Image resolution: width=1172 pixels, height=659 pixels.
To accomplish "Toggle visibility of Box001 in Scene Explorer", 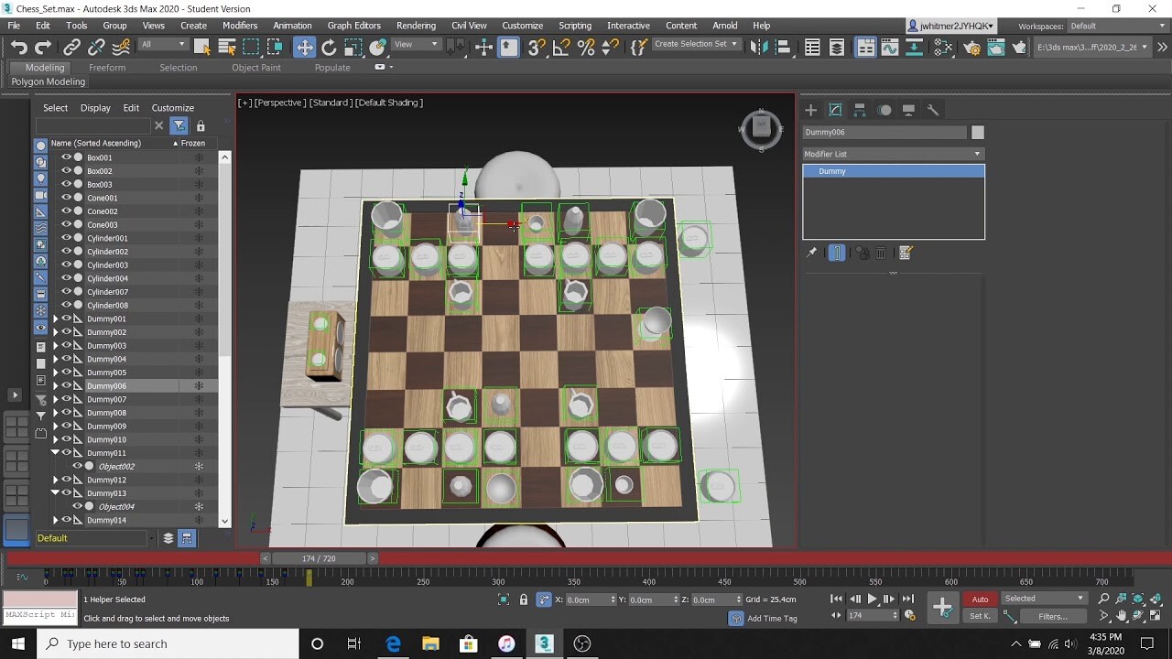I will point(64,157).
